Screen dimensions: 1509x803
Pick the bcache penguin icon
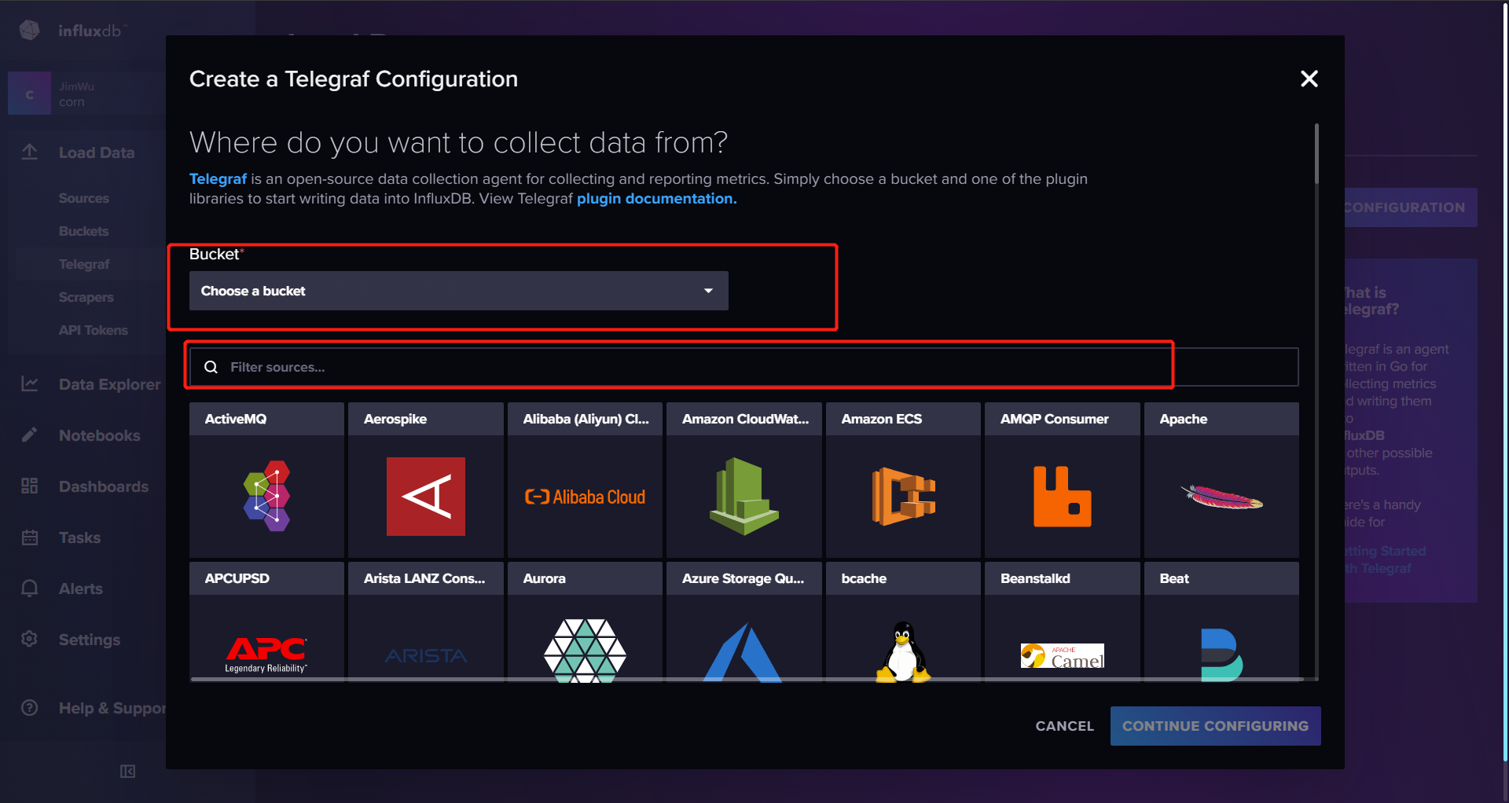pos(903,652)
